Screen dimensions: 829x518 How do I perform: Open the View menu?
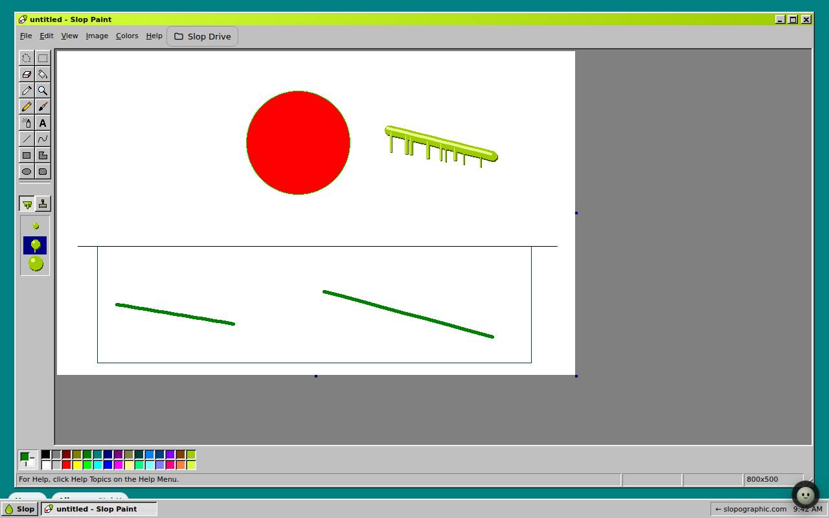point(69,36)
